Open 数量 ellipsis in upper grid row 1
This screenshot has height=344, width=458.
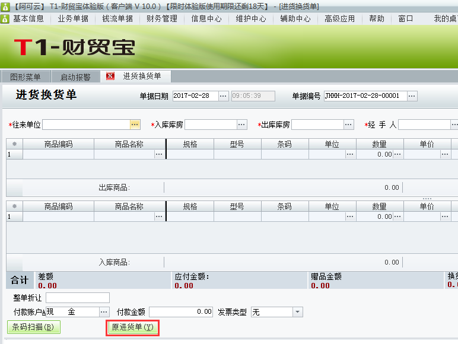[397, 154]
